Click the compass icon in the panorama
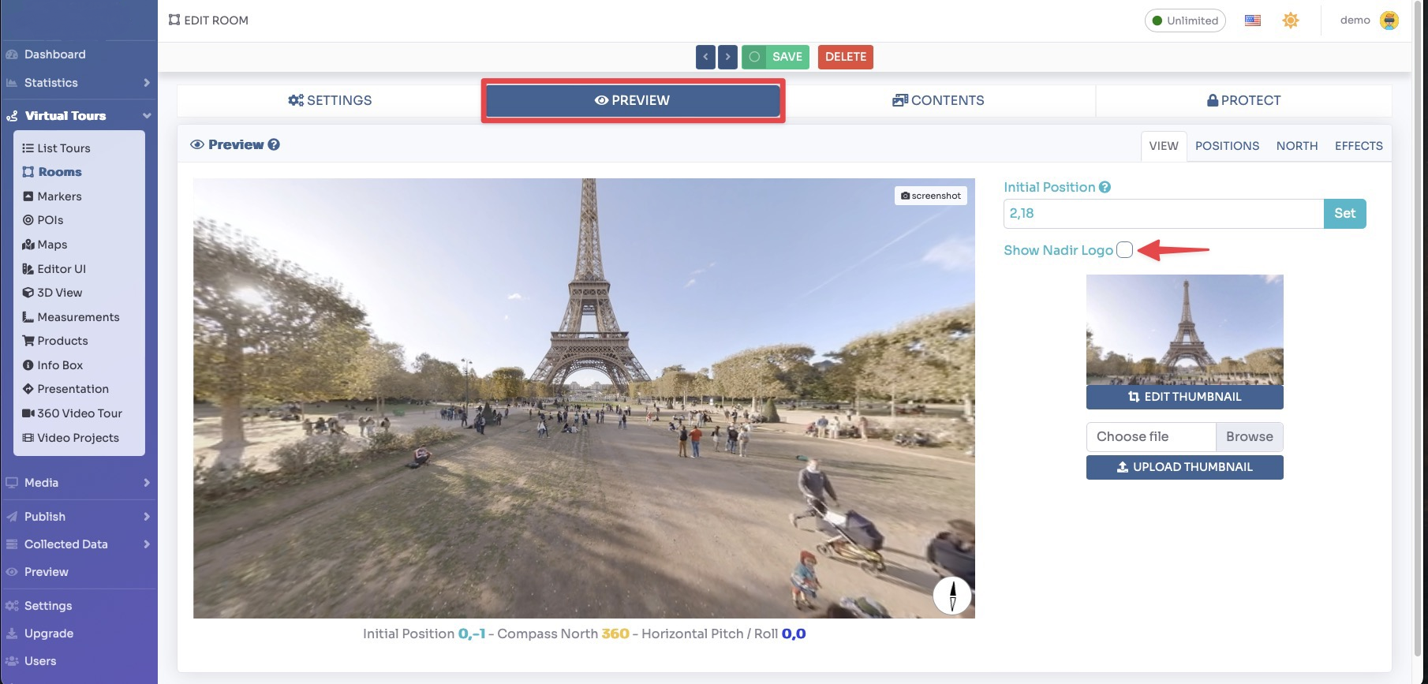This screenshot has width=1428, height=684. tap(952, 595)
